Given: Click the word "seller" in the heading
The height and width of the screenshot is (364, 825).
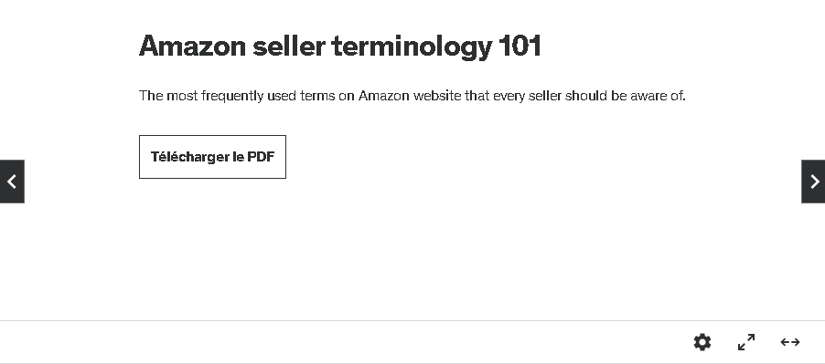Looking at the screenshot, I should tap(289, 47).
